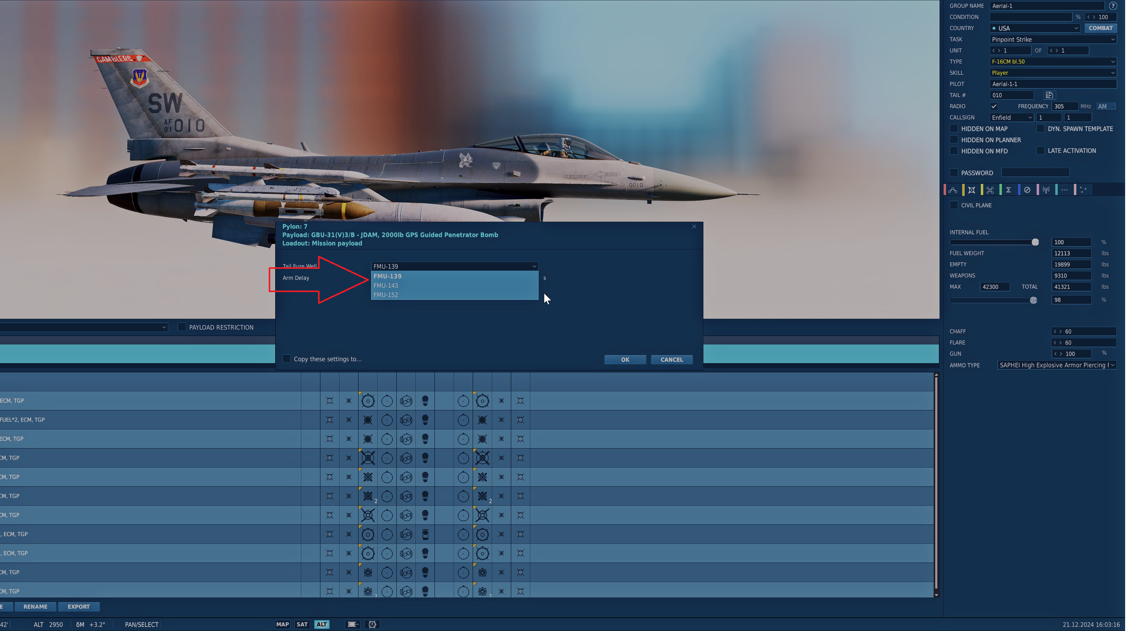Open the Route tab icon in the unit panel
The width and height of the screenshot is (1126, 631).
point(953,190)
